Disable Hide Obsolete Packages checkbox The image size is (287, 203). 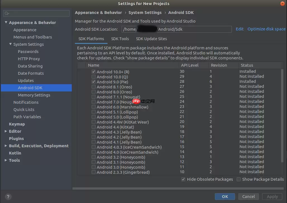point(183,179)
